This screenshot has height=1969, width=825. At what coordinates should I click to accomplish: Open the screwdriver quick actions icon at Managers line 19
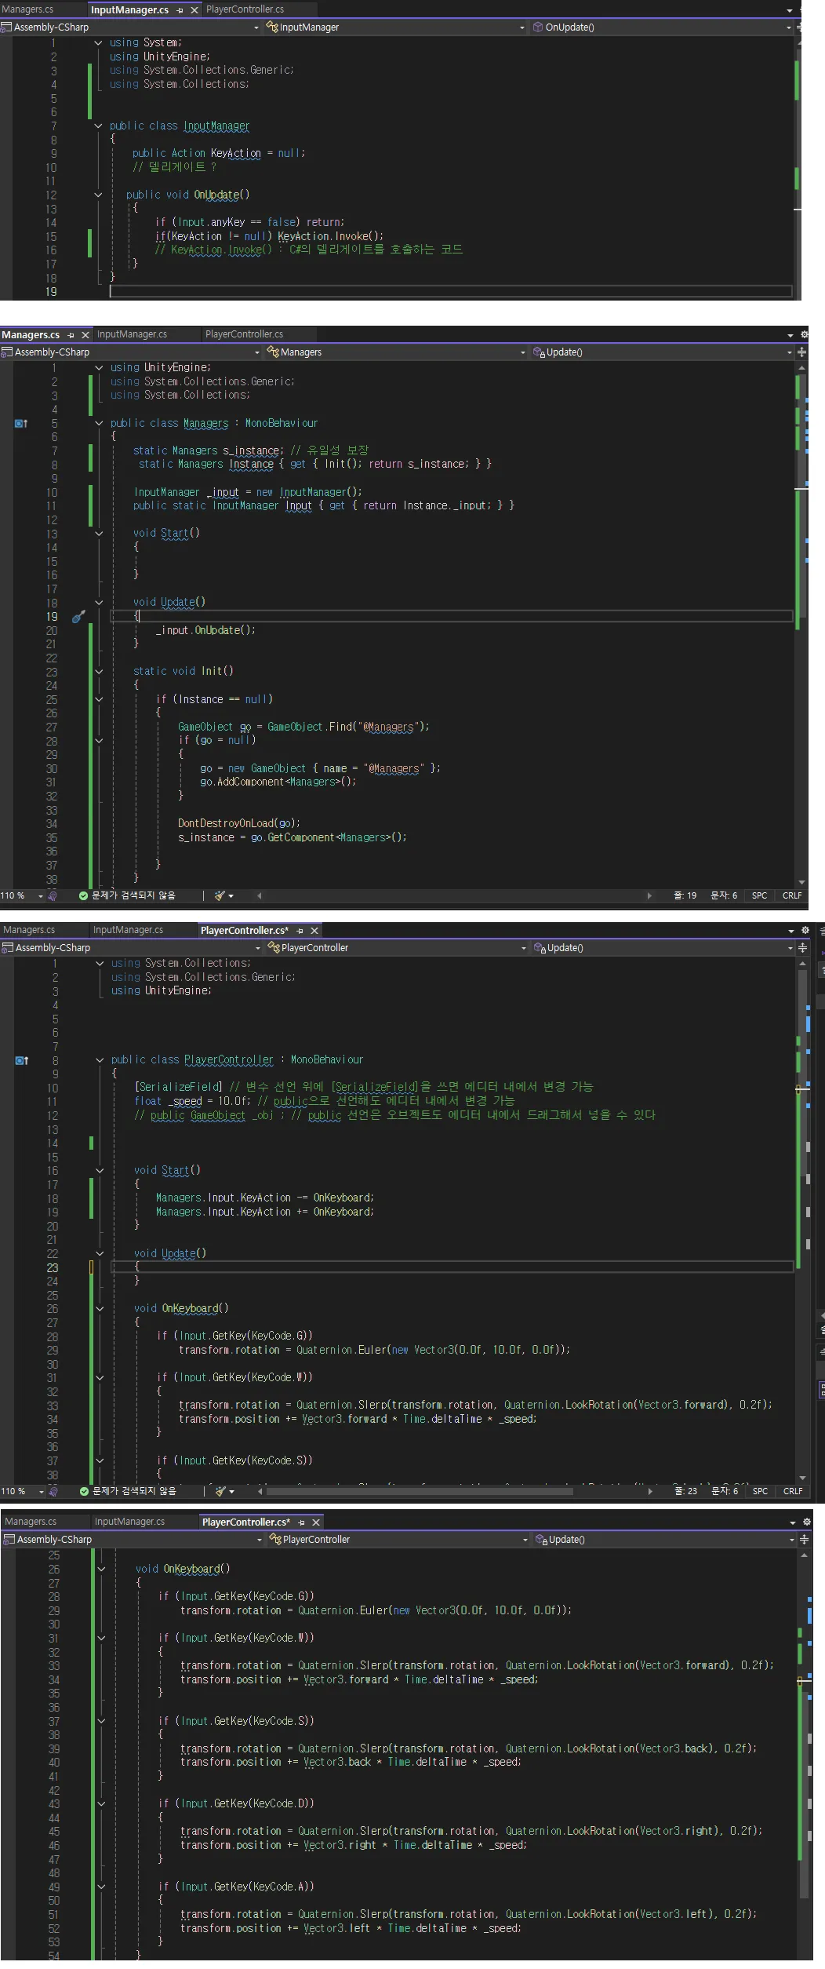(78, 617)
